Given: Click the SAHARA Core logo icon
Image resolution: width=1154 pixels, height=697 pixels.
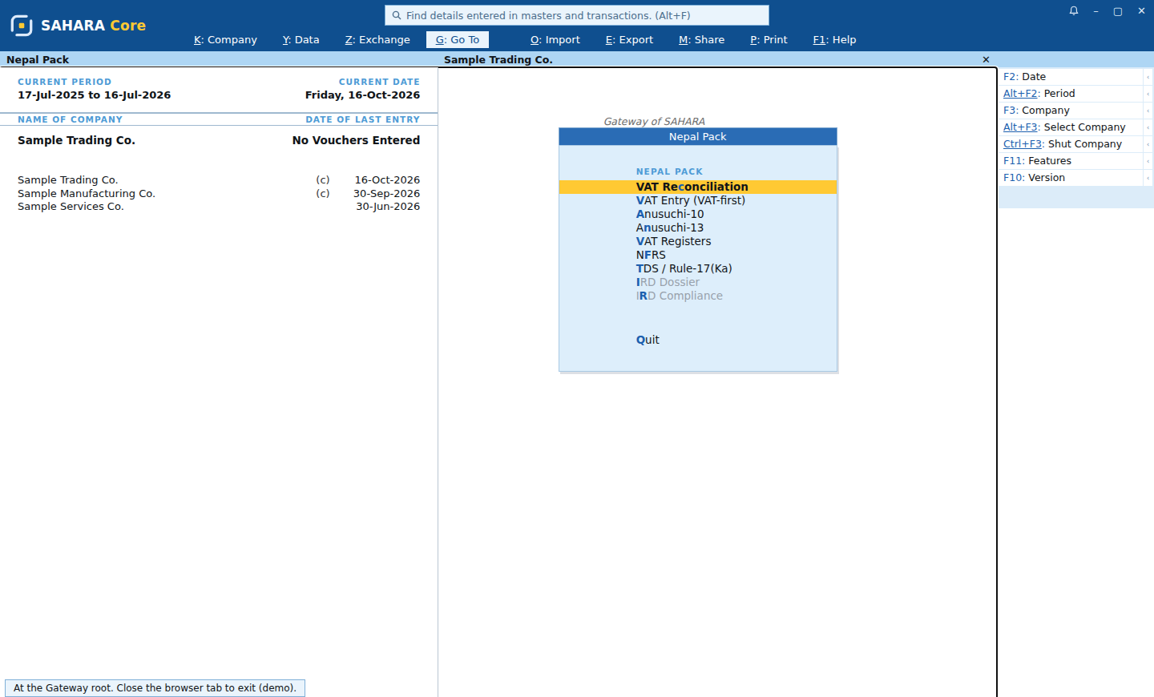Looking at the screenshot, I should [x=22, y=26].
